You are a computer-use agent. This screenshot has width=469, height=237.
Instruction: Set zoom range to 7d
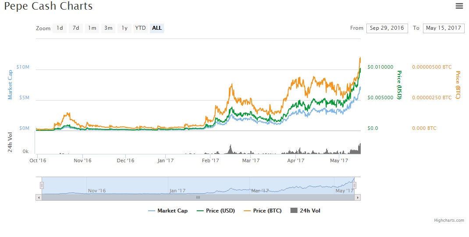(76, 28)
